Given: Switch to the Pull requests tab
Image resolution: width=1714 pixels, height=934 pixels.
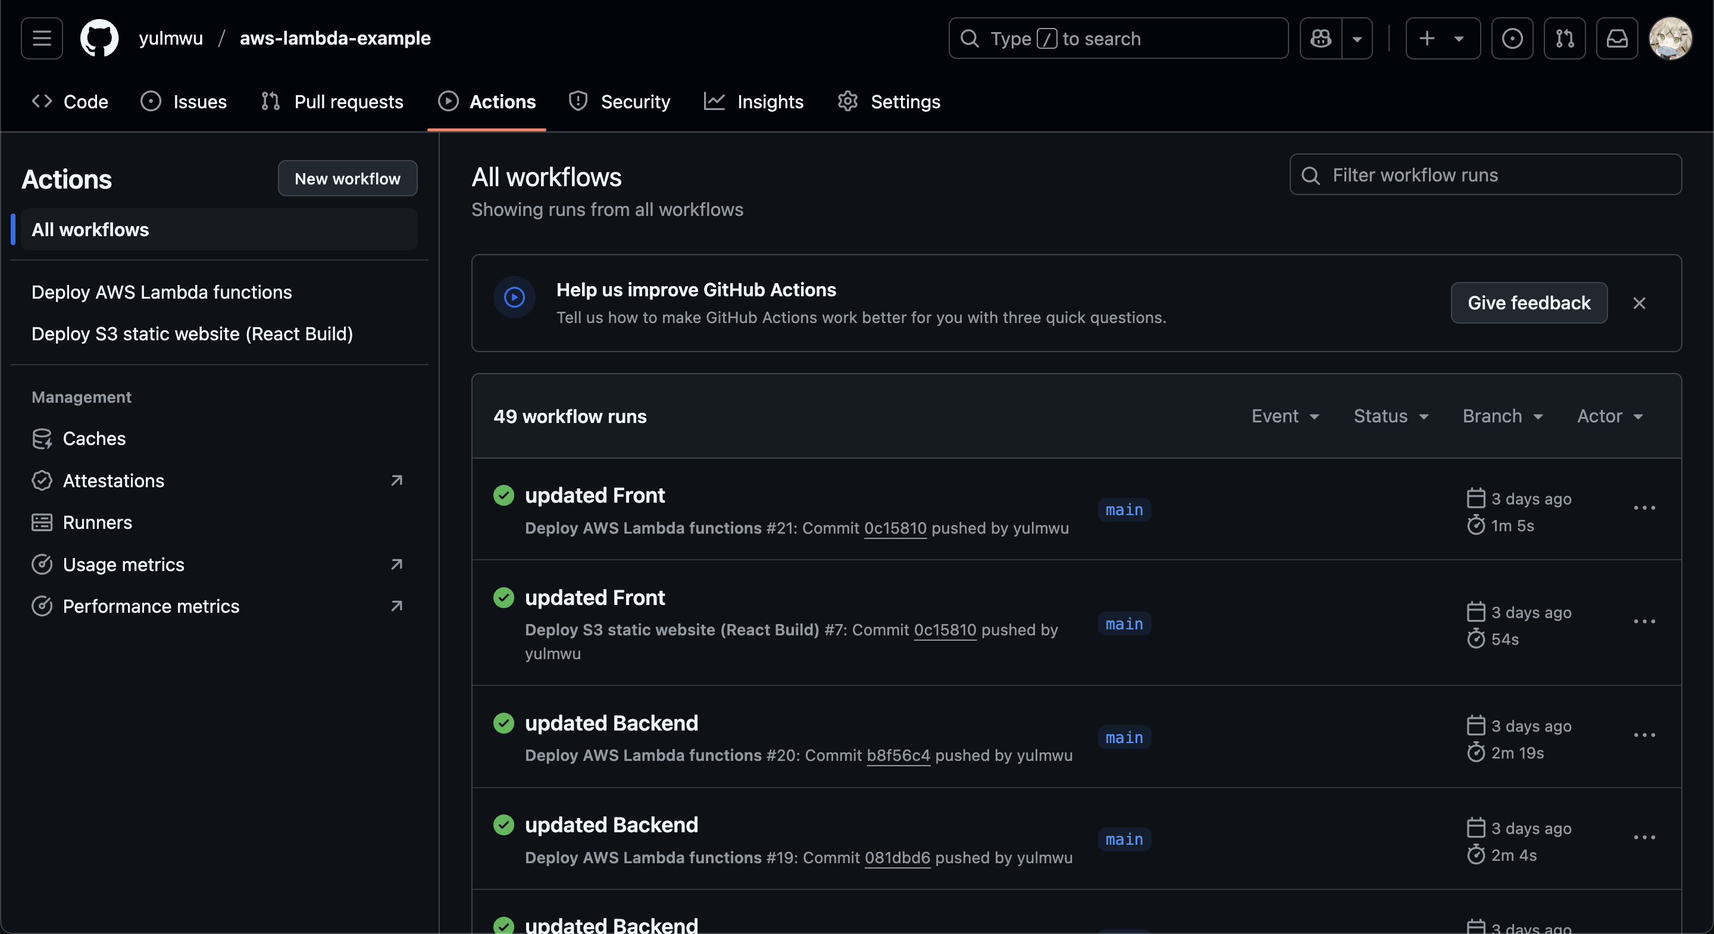Looking at the screenshot, I should (333, 102).
